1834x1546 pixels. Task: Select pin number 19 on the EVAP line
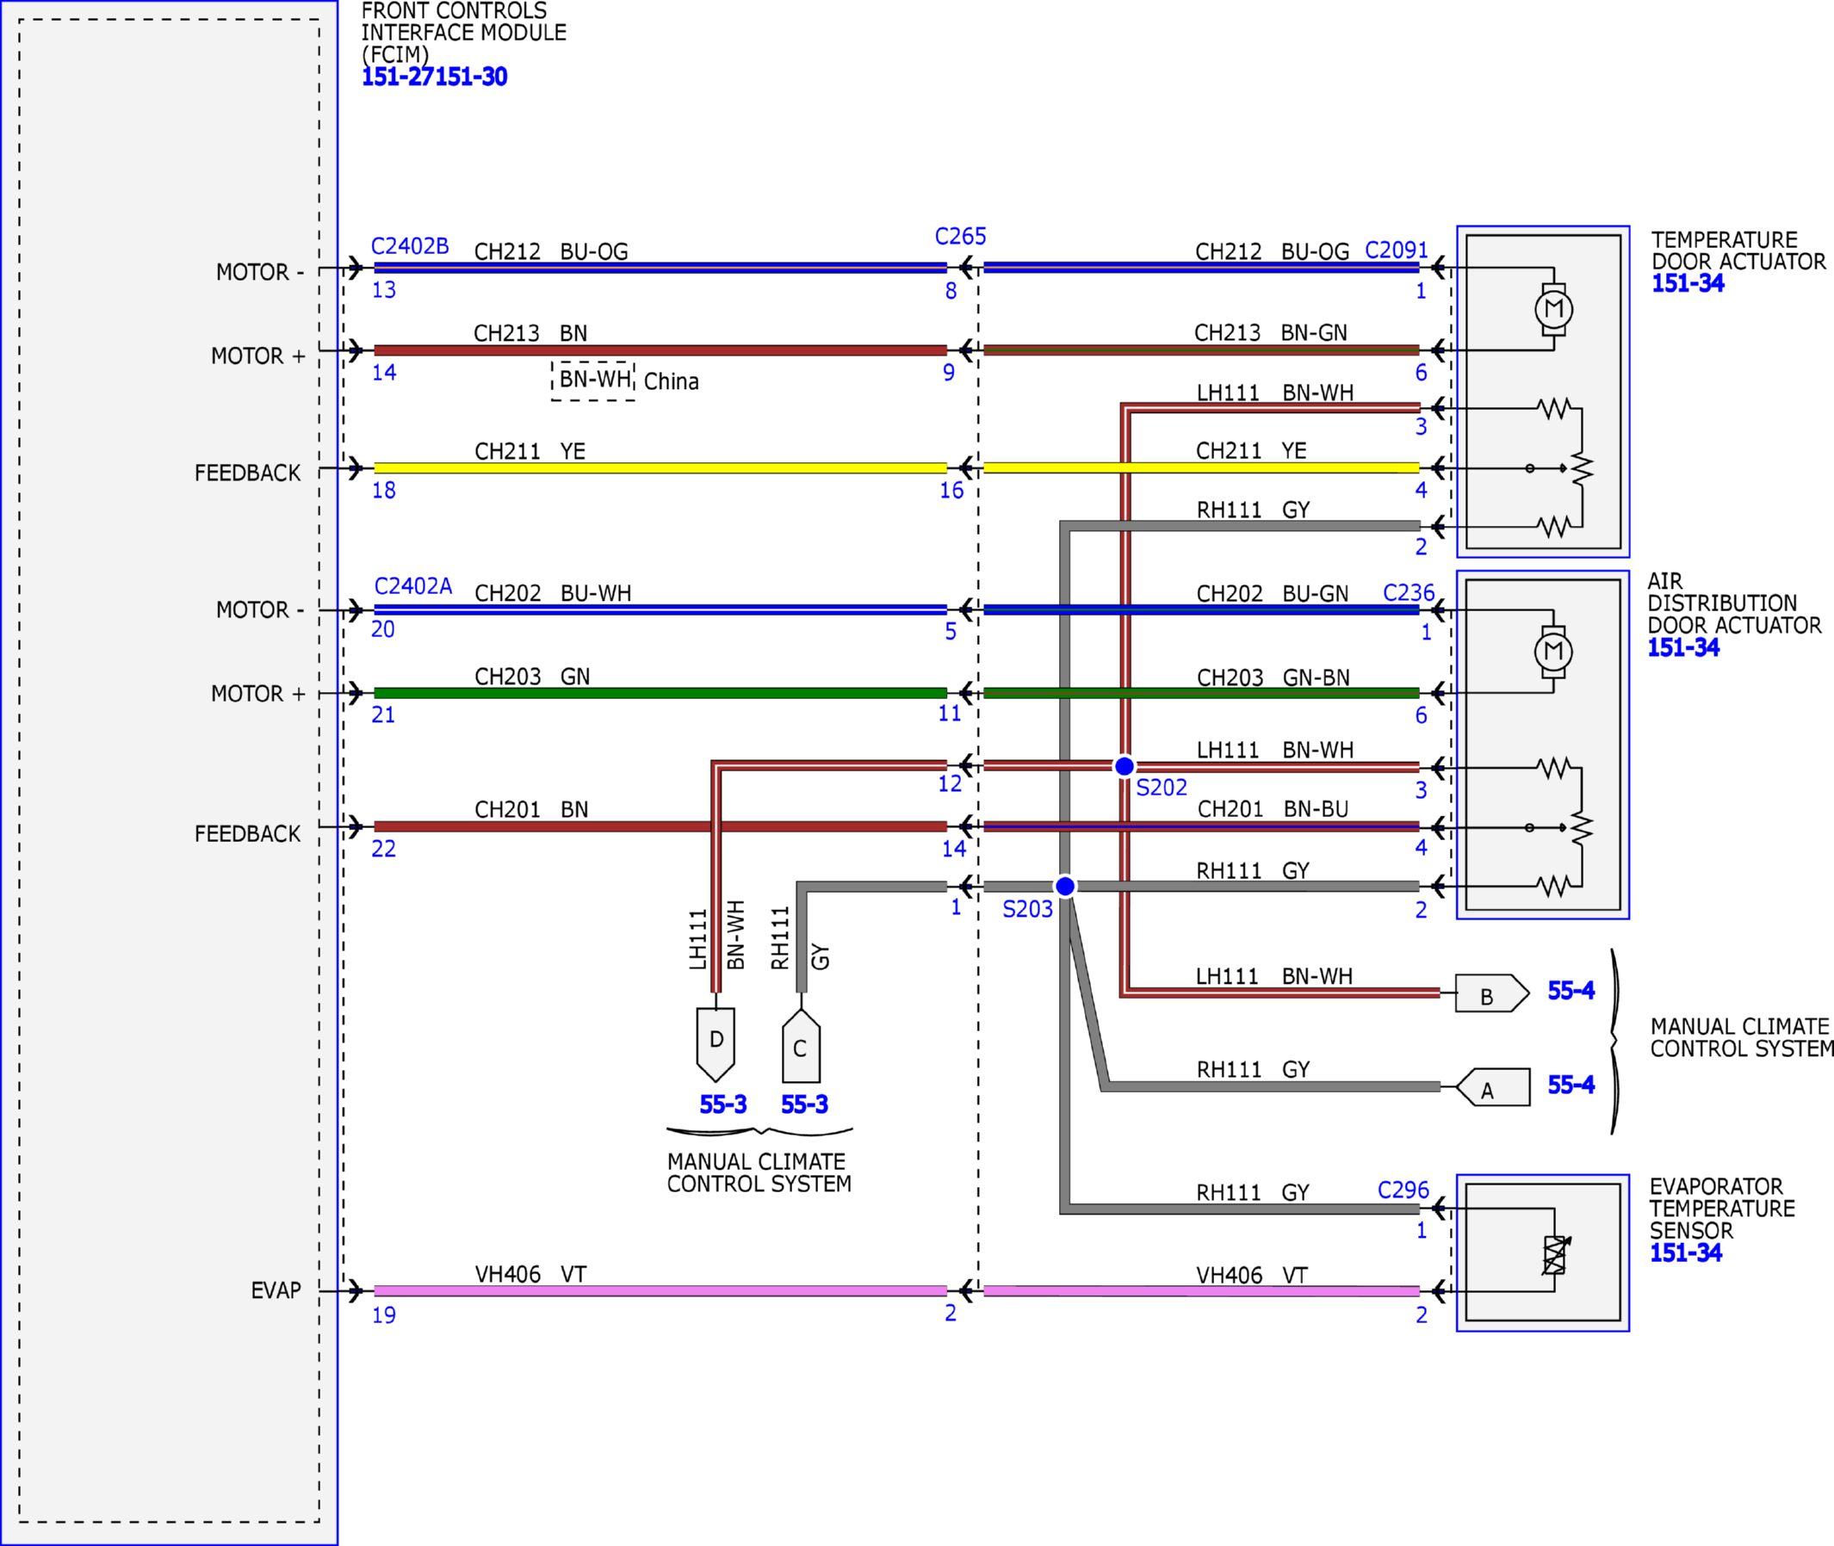383,1315
